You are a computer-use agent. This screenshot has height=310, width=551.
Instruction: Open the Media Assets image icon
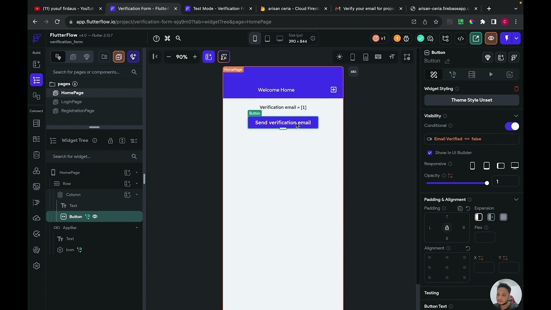point(37,186)
